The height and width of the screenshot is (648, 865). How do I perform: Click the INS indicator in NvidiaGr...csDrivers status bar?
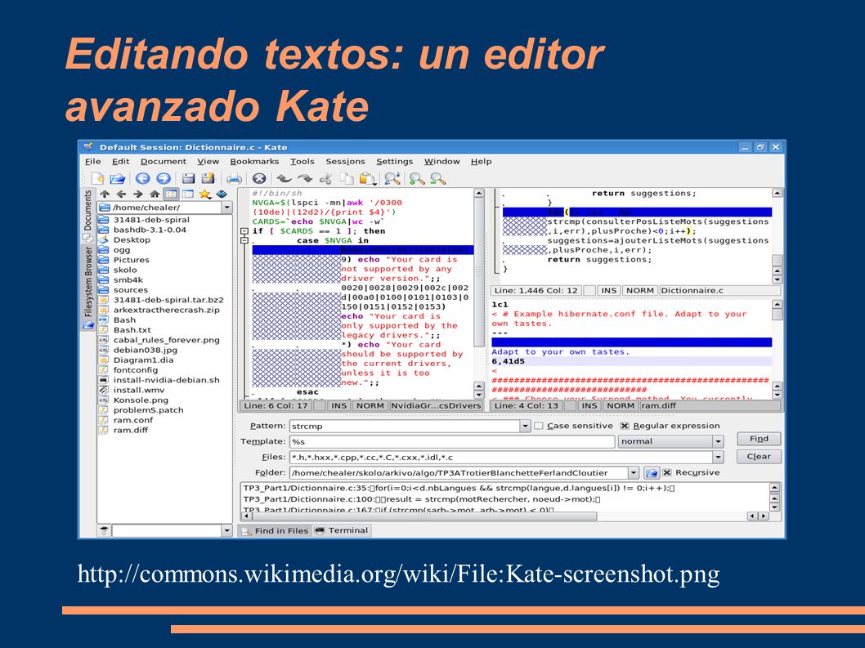coord(338,406)
